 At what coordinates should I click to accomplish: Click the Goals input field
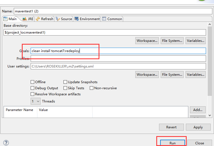pos(118,51)
